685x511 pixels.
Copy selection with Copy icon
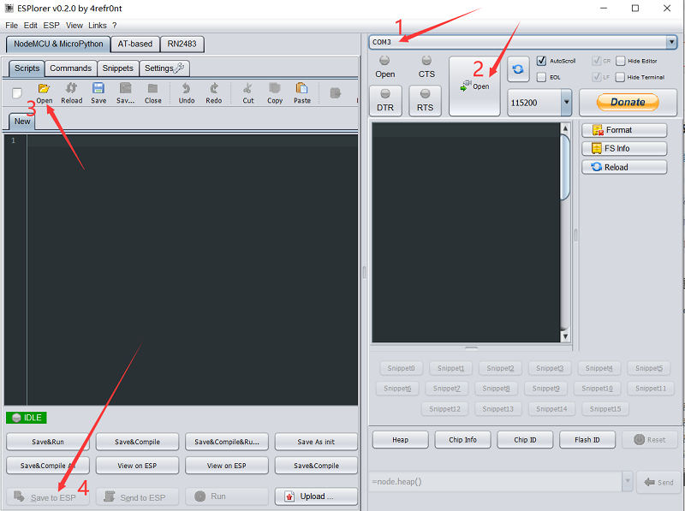coord(275,93)
